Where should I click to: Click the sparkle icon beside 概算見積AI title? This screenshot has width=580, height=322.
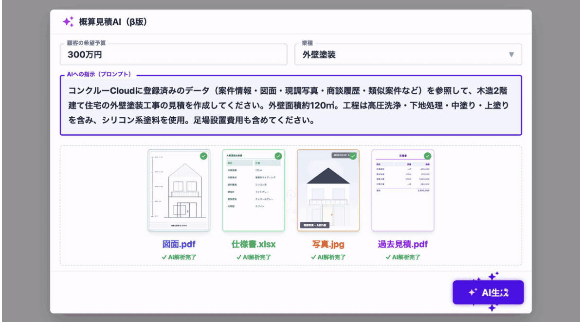[x=68, y=22]
